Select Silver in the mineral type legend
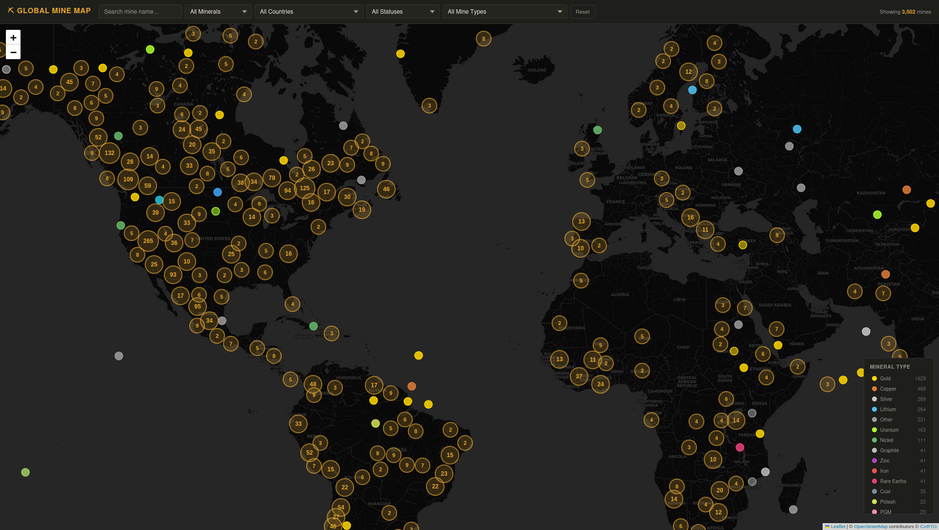This screenshot has width=939, height=530. (x=898, y=399)
